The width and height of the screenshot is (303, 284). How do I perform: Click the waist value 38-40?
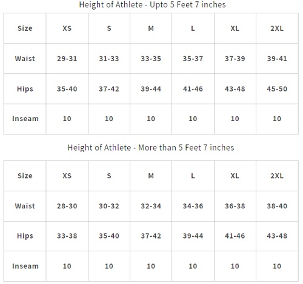[x=277, y=206]
